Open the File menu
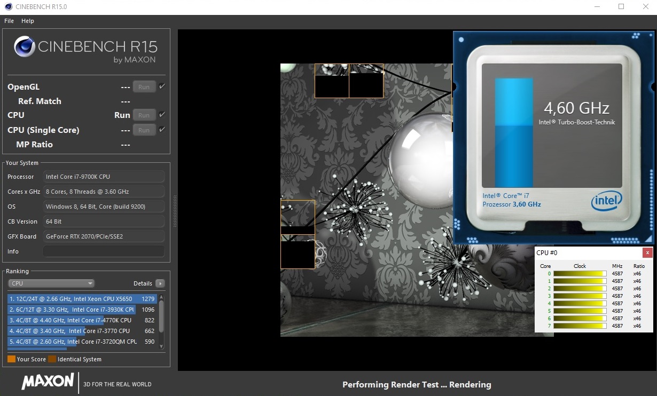Viewport: 657px width, 396px height. tap(9, 21)
